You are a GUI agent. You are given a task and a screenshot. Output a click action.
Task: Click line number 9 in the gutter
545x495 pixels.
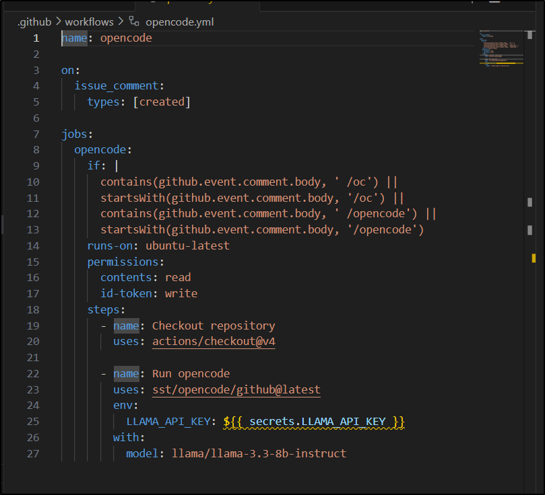tap(36, 166)
